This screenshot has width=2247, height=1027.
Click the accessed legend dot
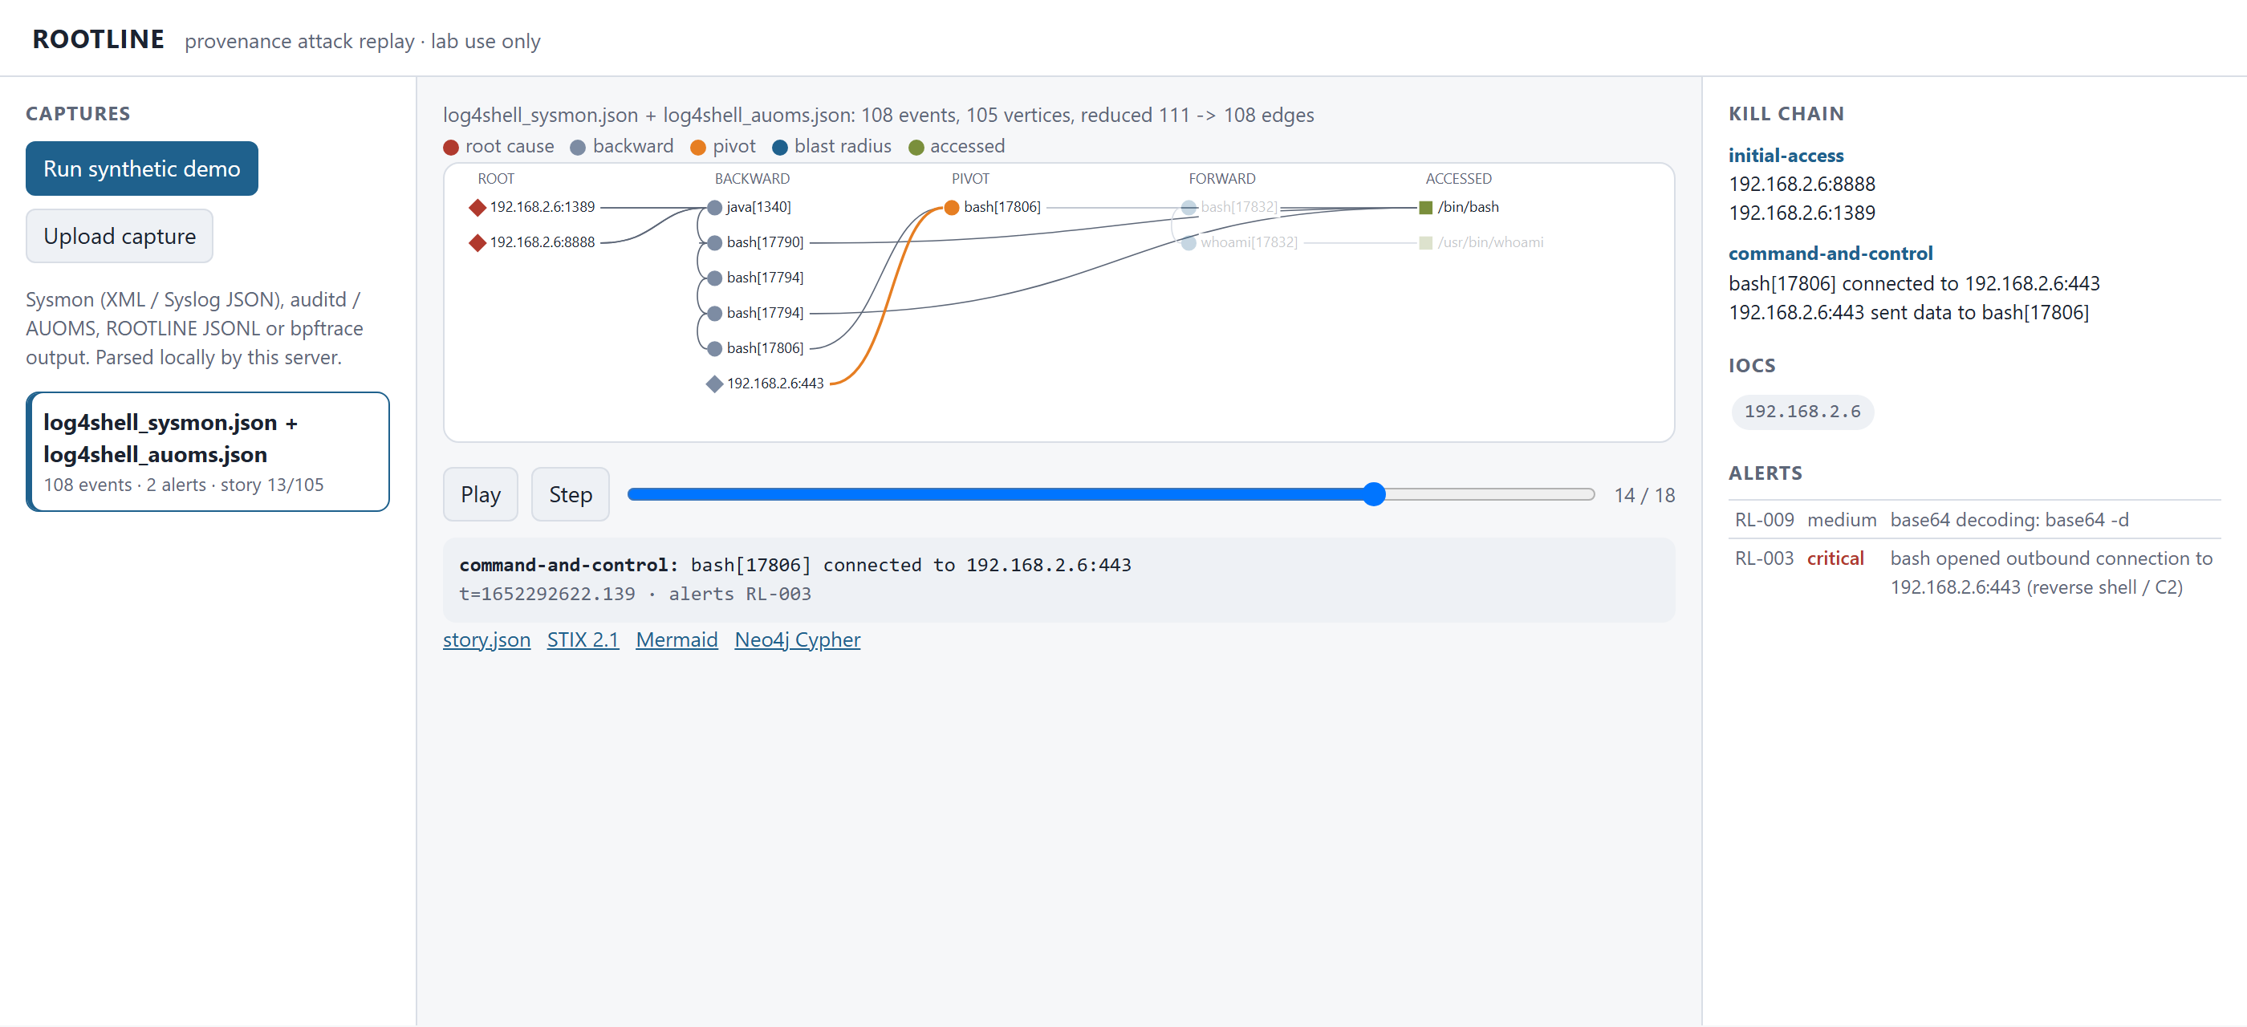(x=916, y=148)
